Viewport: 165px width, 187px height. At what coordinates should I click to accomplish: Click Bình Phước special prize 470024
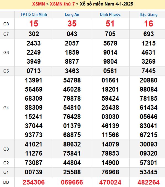(110, 182)
